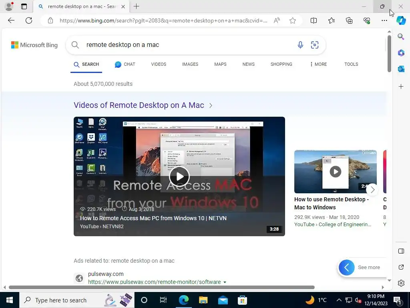Collapse the See more panel arrow
Viewport: 410px width, 308px height.
coord(346,267)
